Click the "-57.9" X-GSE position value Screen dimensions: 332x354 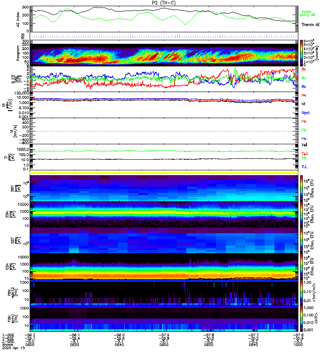click(164, 335)
